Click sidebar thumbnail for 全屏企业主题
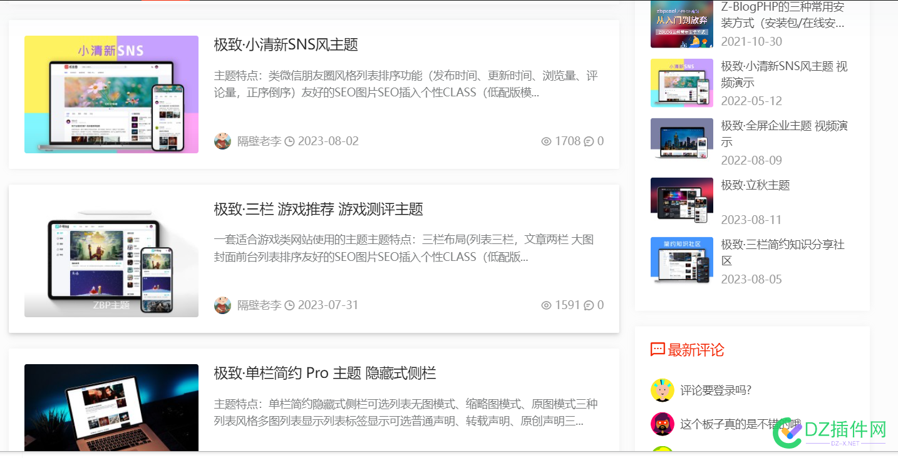This screenshot has height=458, width=898. pyautogui.click(x=682, y=143)
